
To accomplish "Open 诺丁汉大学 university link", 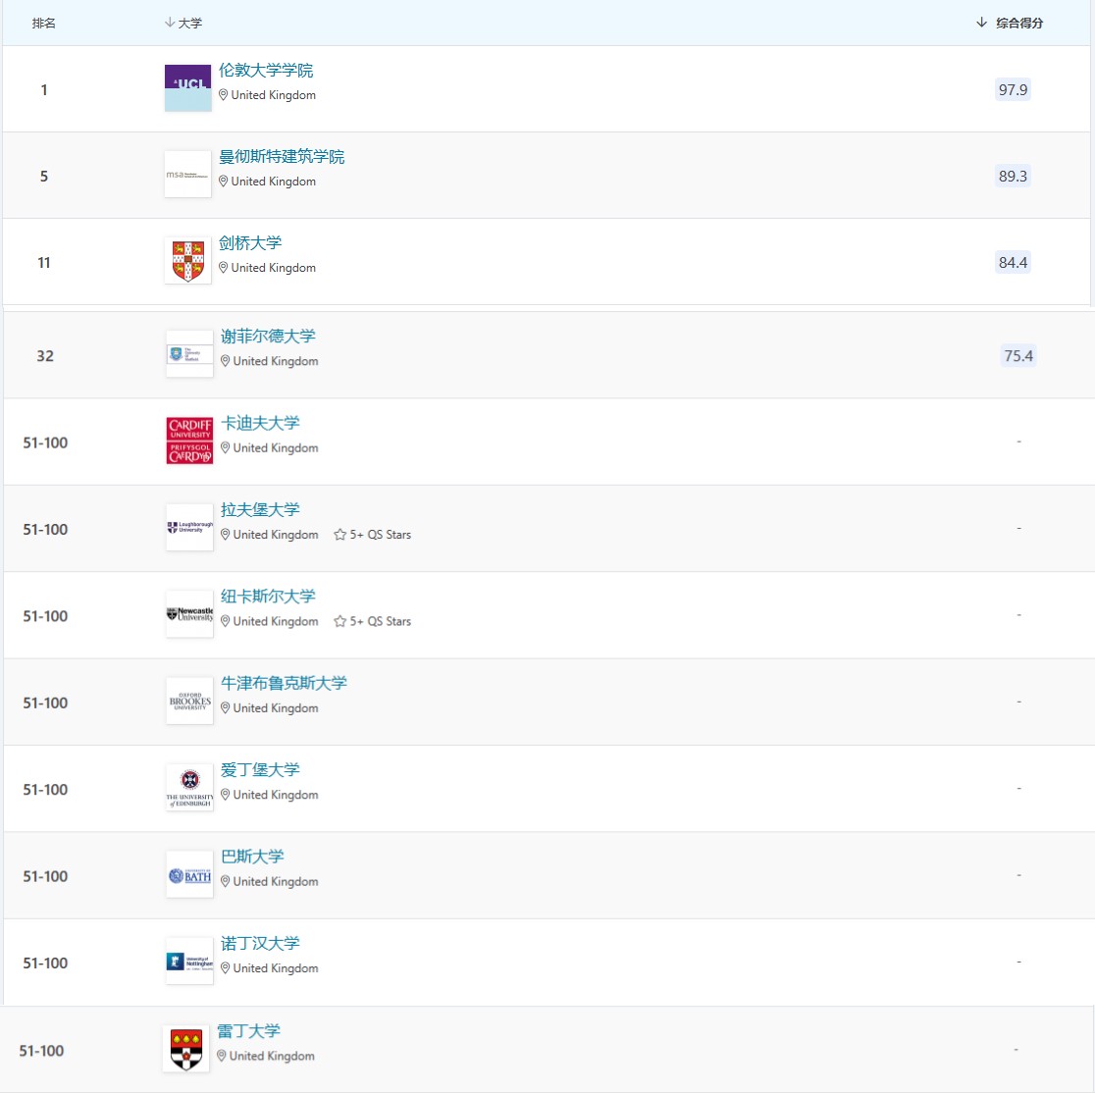I will [260, 944].
